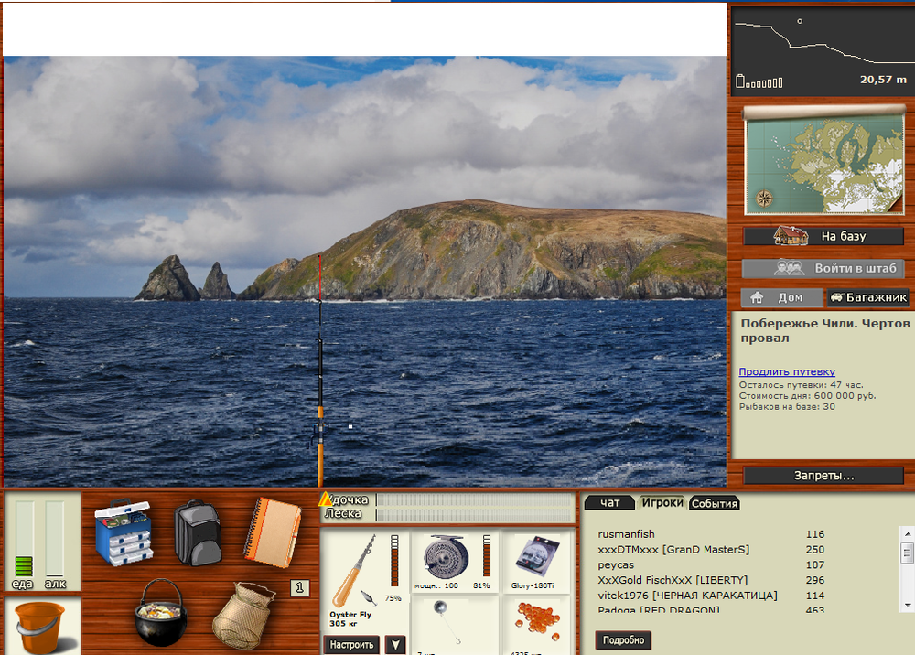
Task: Open the fish keep net
Action: 242,616
